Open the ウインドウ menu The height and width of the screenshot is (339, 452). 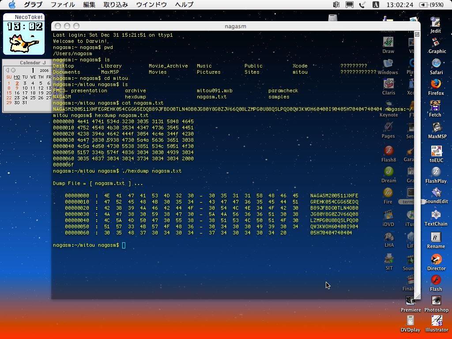point(151,5)
